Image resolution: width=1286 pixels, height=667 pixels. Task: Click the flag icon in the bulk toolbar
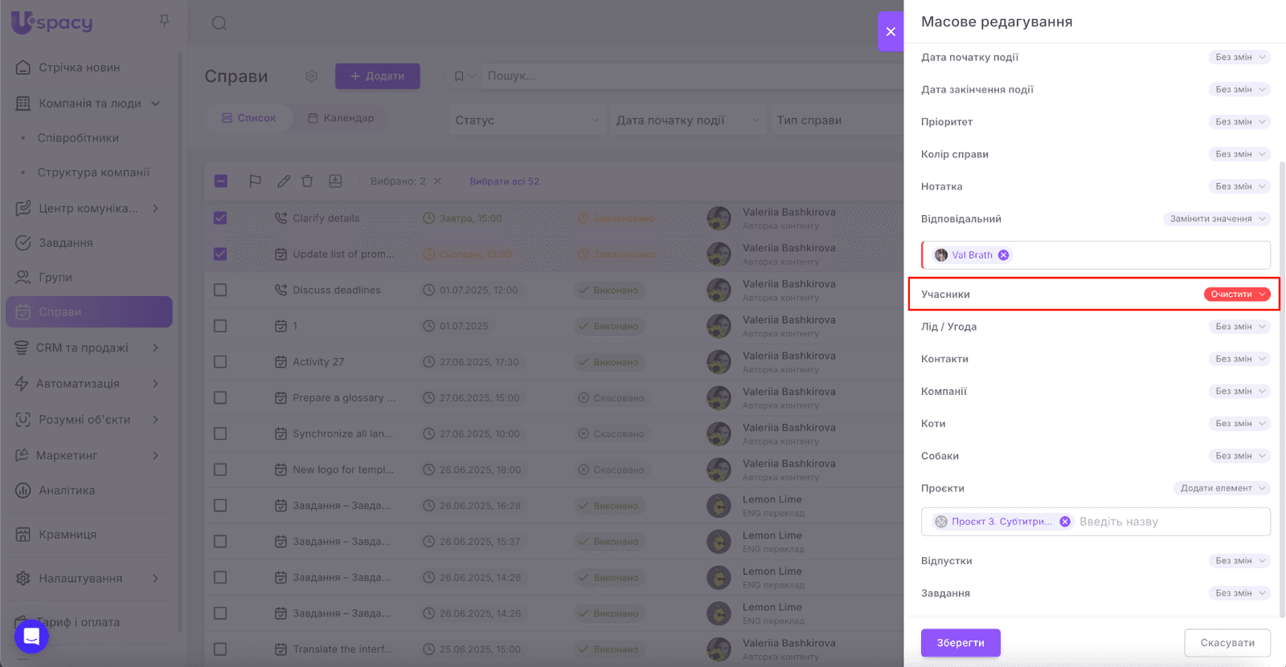click(x=256, y=181)
